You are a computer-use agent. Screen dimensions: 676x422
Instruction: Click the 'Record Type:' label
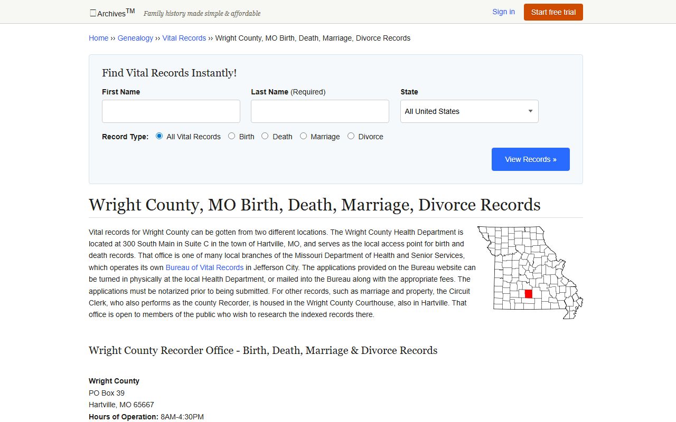point(125,137)
